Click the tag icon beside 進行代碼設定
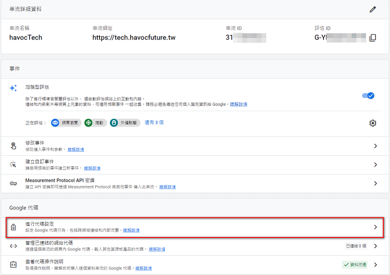The height and width of the screenshot is (275, 390). coord(14,227)
